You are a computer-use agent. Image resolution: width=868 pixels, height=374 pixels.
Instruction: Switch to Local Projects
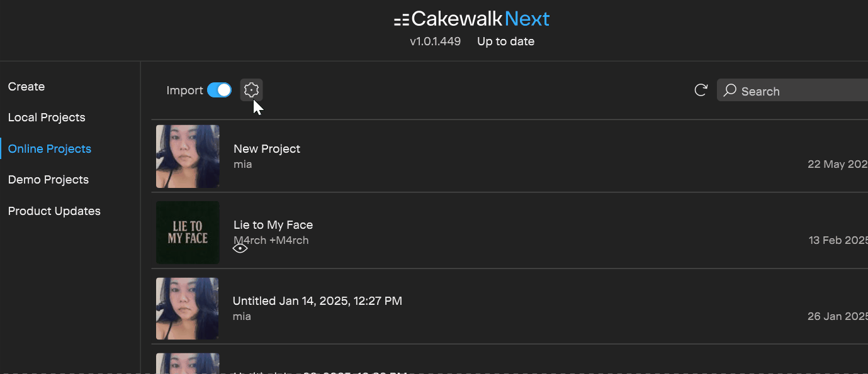tap(47, 118)
